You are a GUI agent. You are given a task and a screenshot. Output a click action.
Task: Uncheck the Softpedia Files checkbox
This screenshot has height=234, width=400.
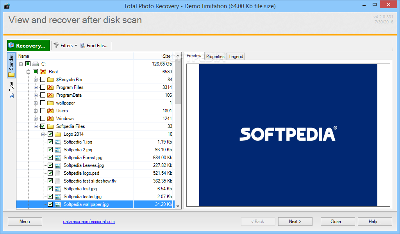click(43, 126)
